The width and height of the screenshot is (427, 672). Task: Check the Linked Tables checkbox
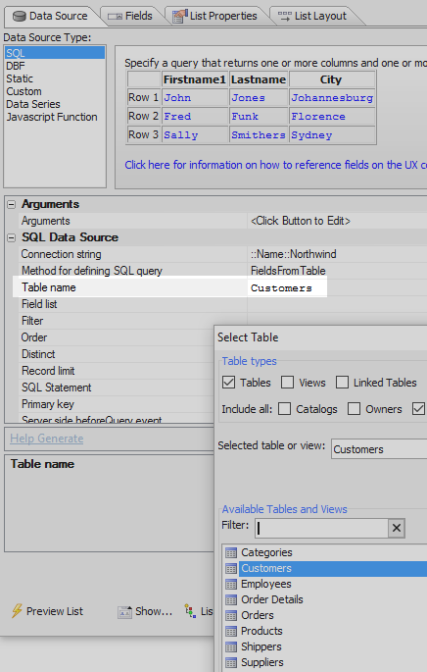(342, 383)
